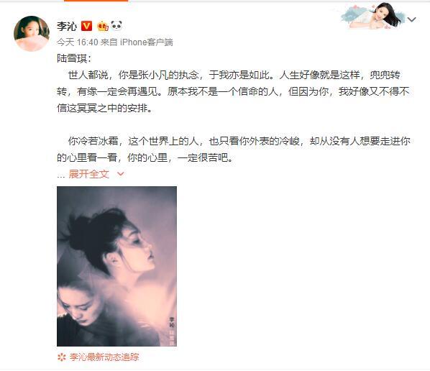Click the second paragraph starting 你冷若冰霜
This screenshot has width=430, height=371.
pyautogui.click(x=234, y=149)
